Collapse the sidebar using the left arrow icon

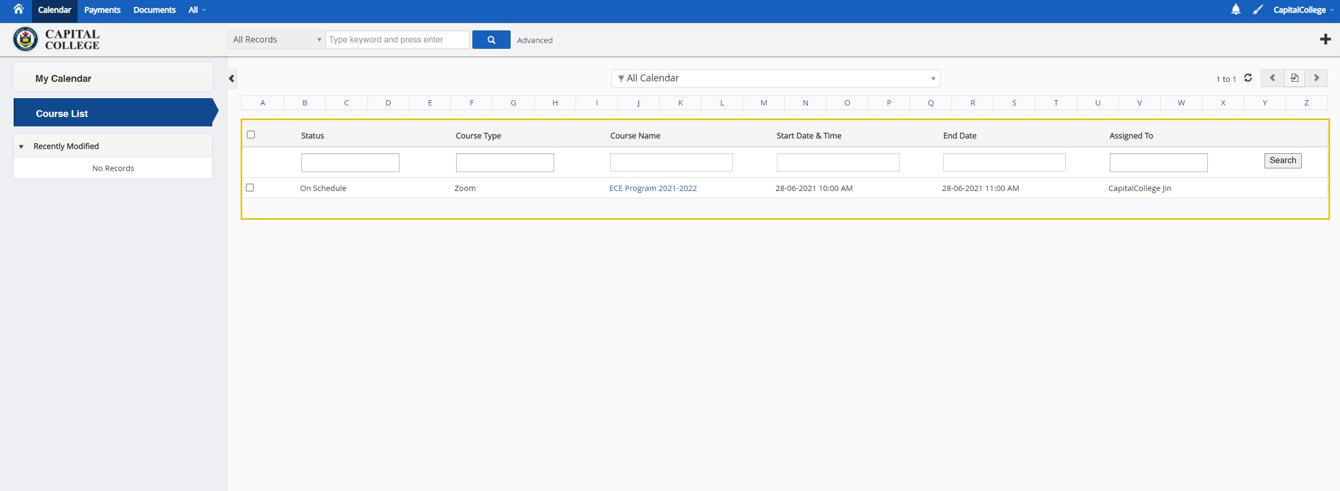tap(230, 78)
